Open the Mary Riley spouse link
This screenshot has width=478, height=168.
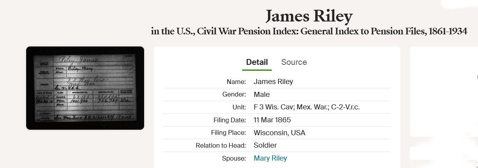[x=270, y=158]
